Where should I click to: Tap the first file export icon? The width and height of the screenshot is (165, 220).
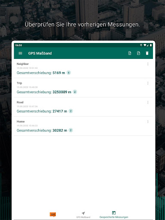[x=130, y=53]
